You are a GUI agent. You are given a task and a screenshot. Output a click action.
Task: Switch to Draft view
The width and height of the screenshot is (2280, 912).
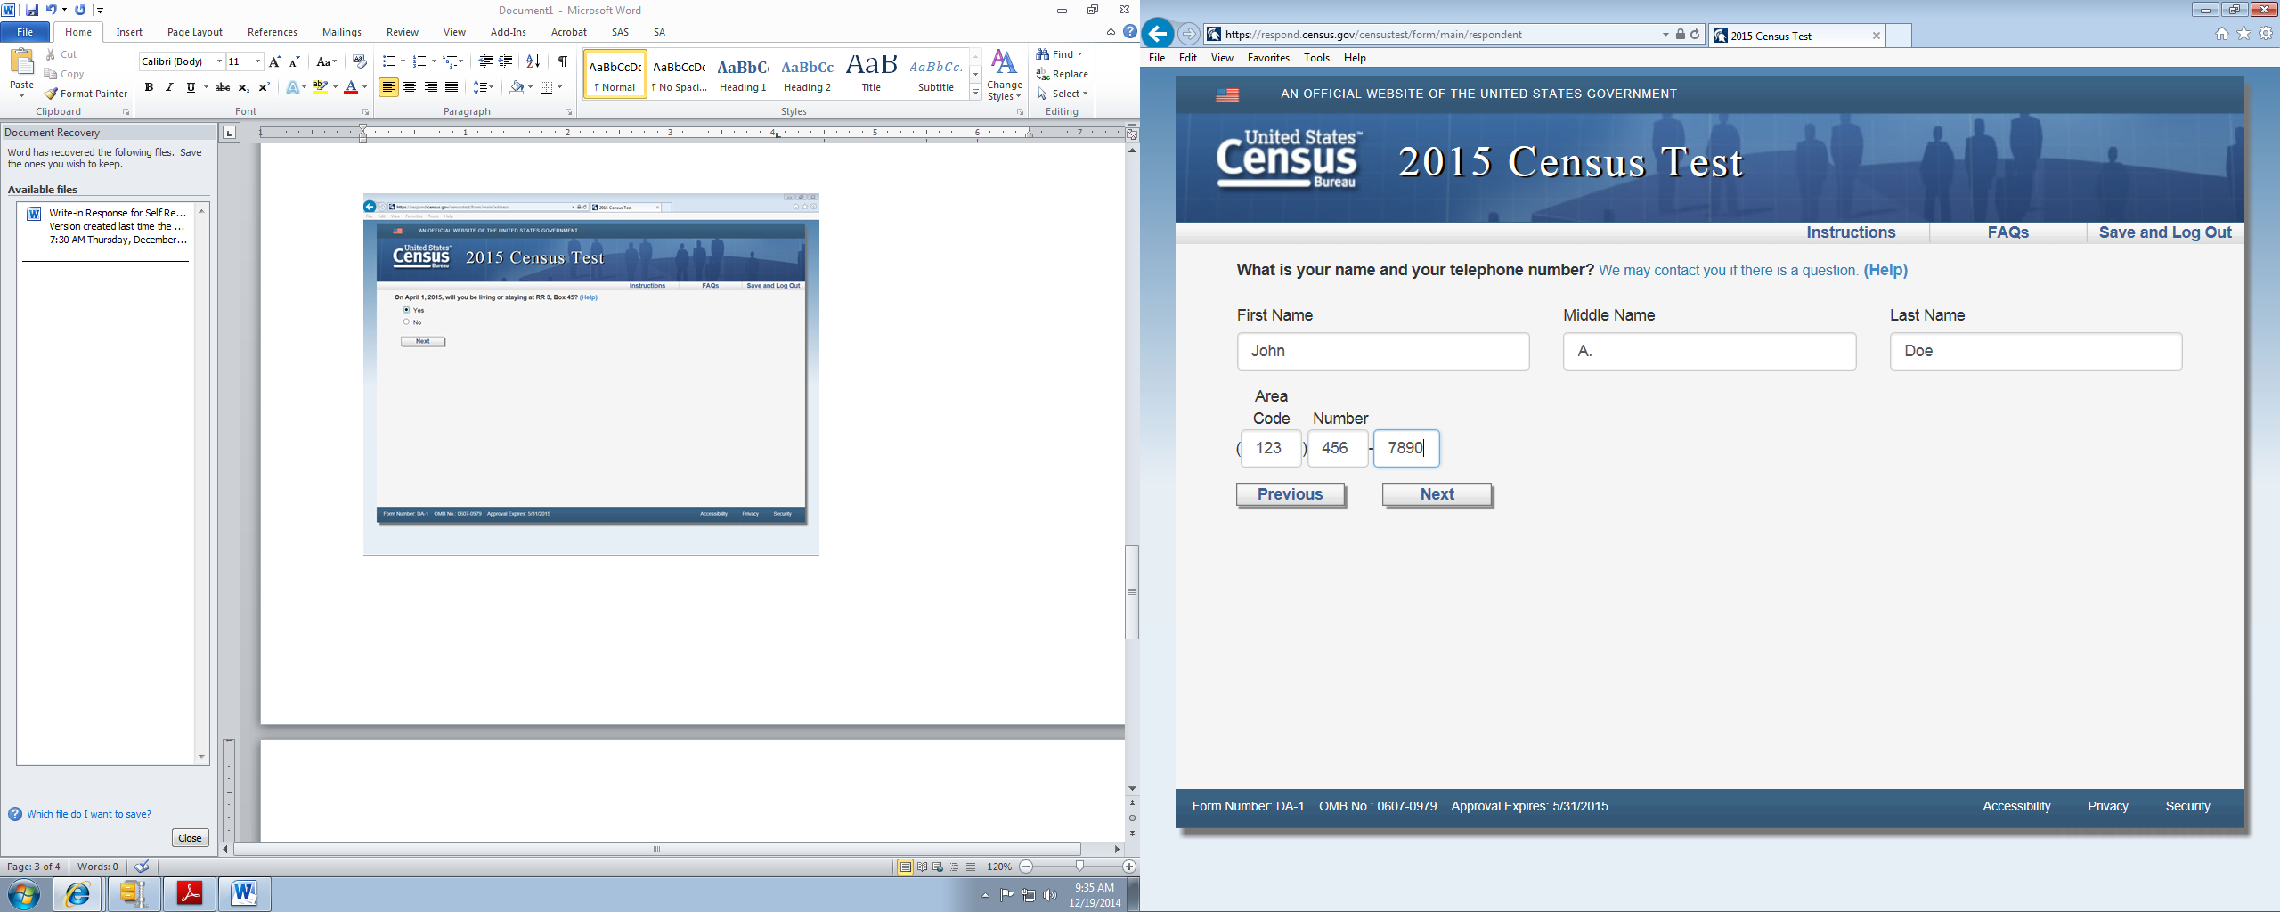coord(971,867)
